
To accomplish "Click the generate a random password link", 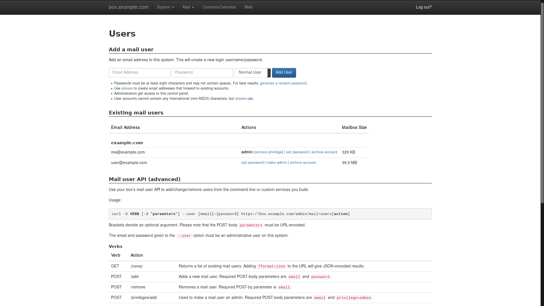I will point(283,83).
